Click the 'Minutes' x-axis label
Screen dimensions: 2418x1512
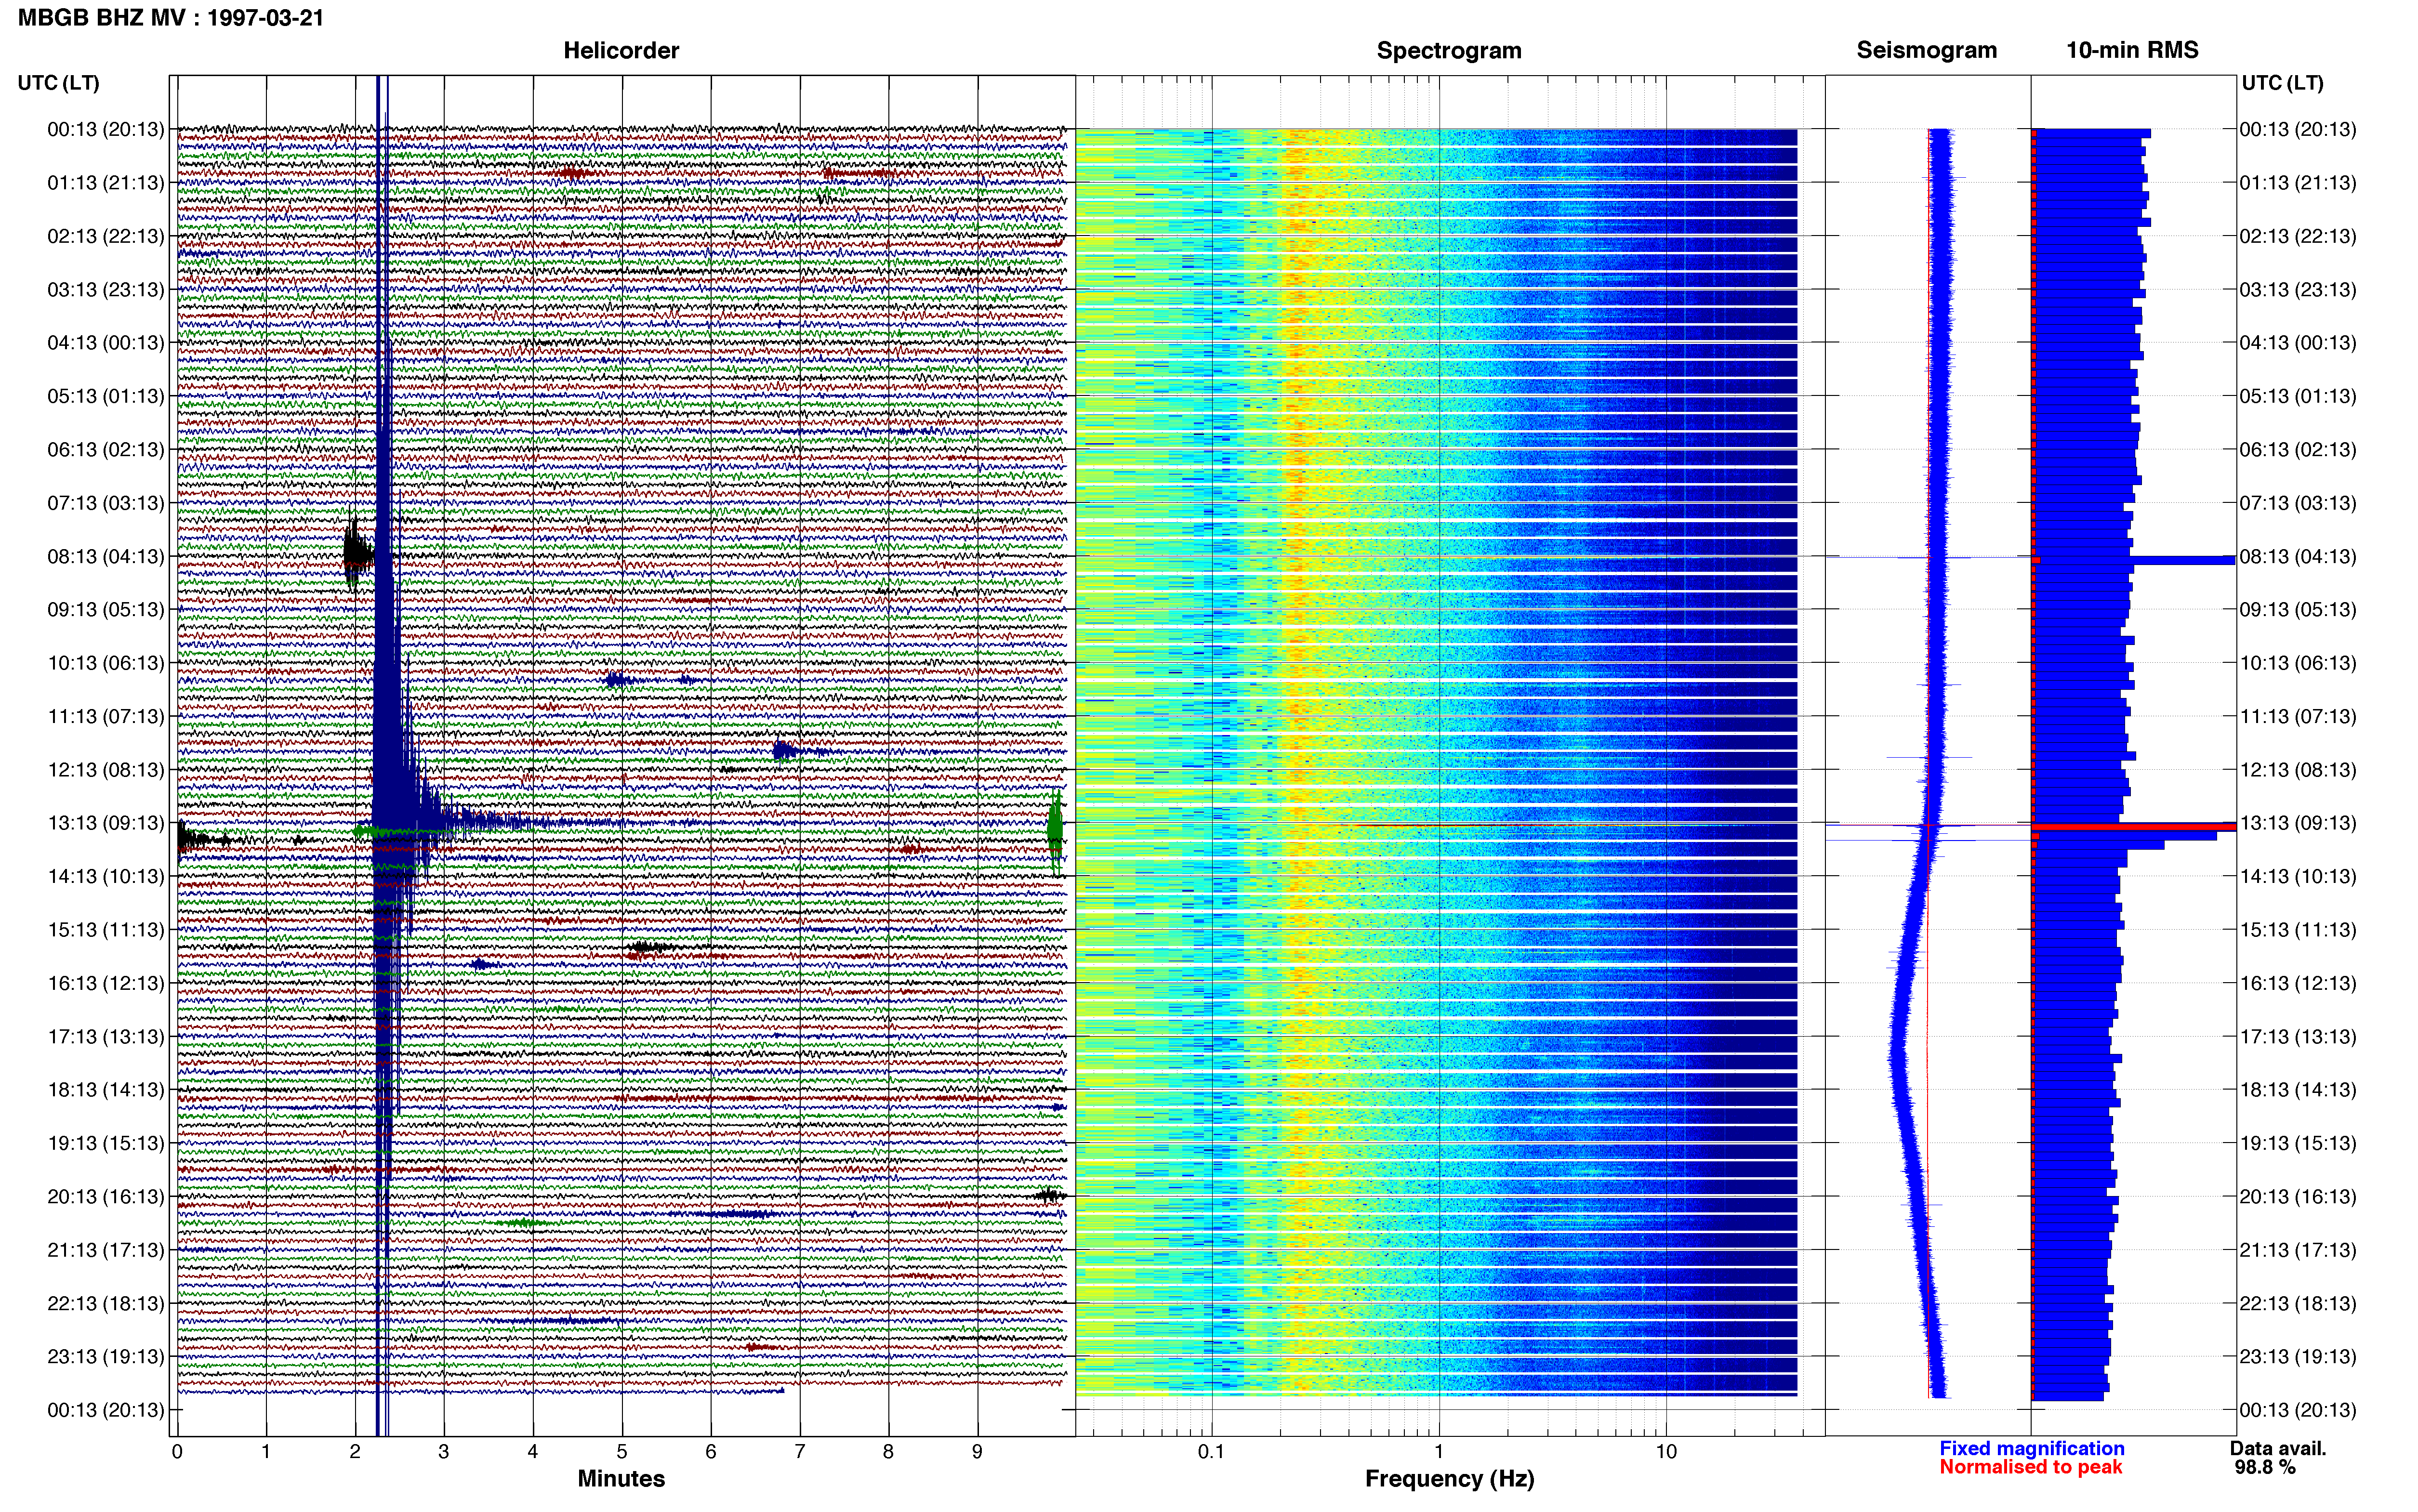pos(621,1479)
